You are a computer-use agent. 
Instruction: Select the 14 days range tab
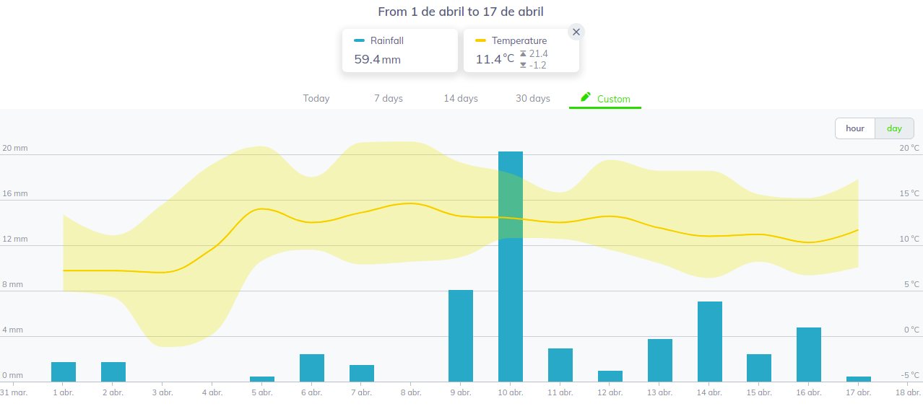pyautogui.click(x=461, y=99)
